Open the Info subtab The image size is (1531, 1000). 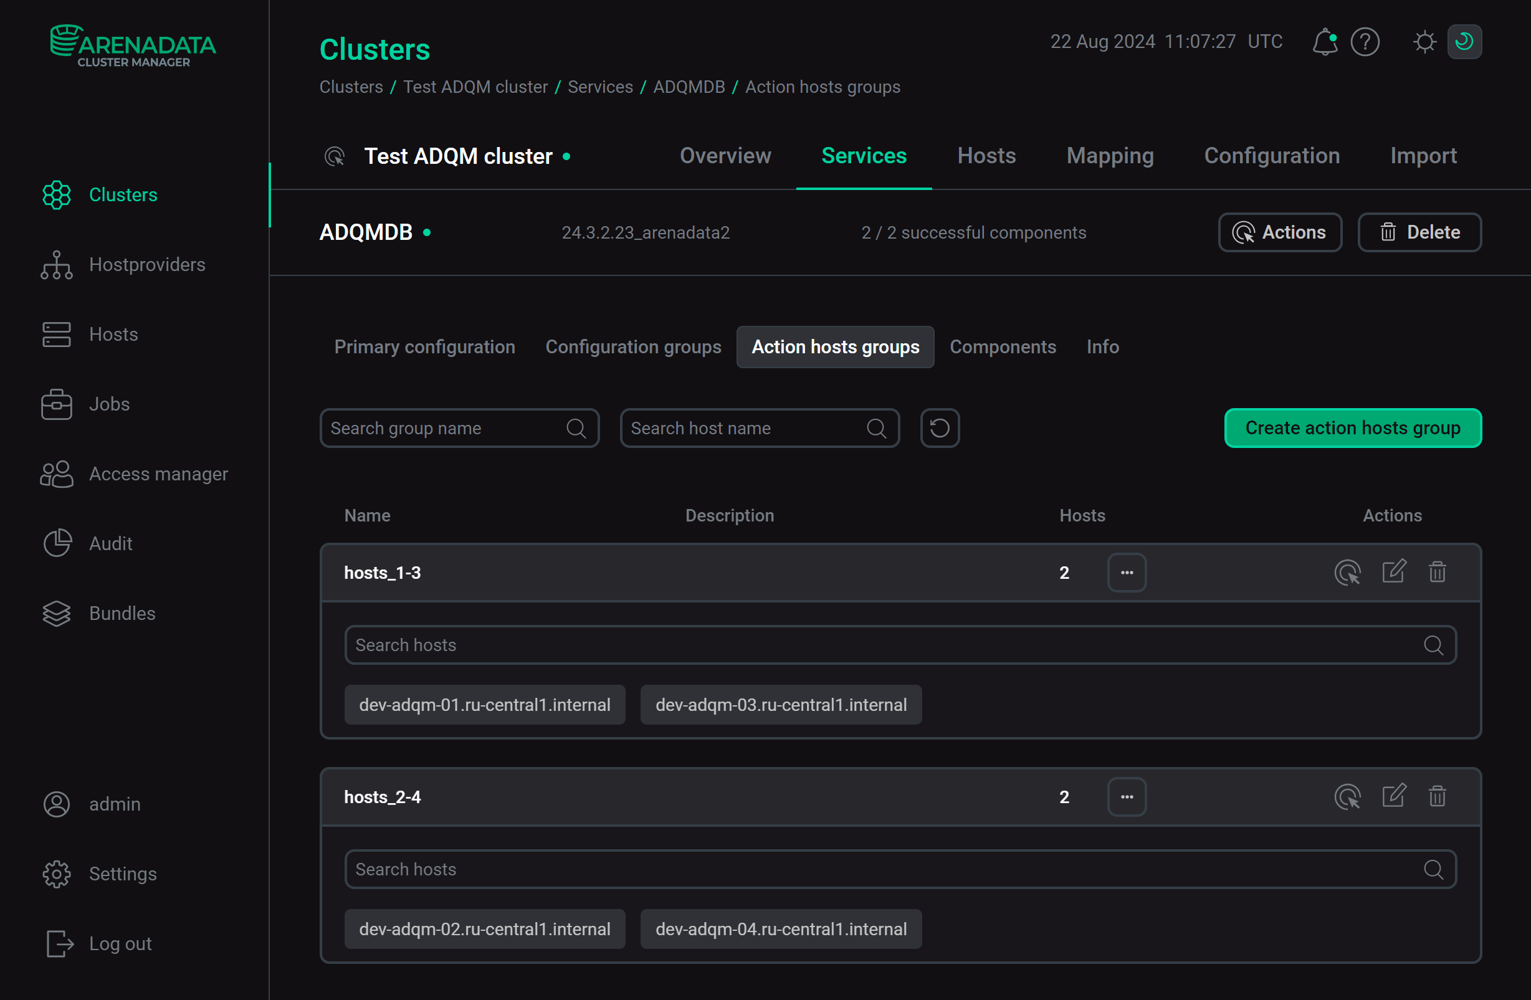point(1102,347)
